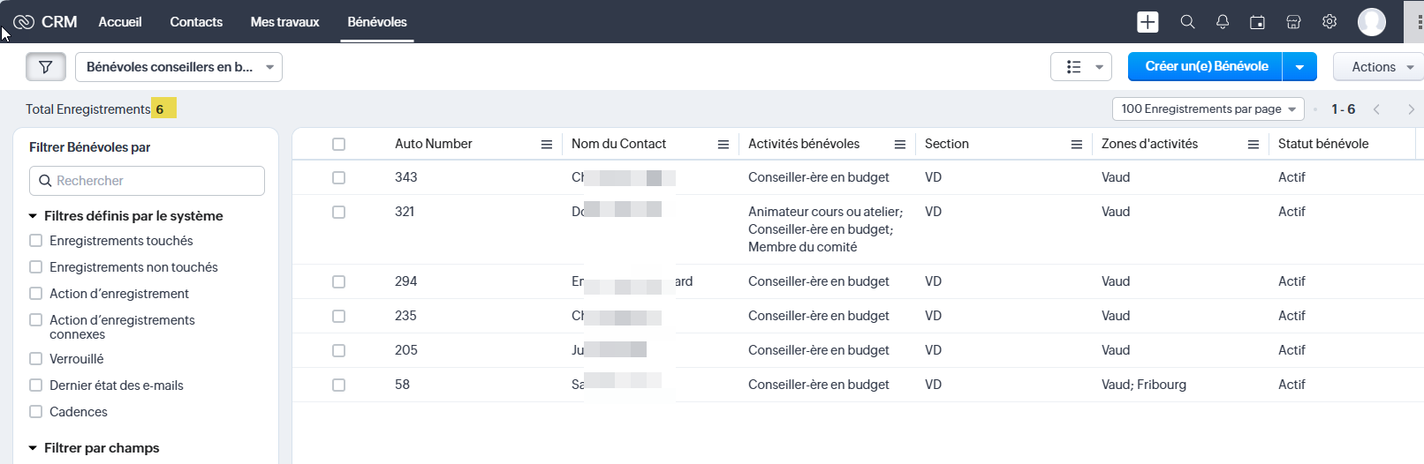Open the Auto Number column menu icon
Screen dimensions: 1424x464
[546, 145]
